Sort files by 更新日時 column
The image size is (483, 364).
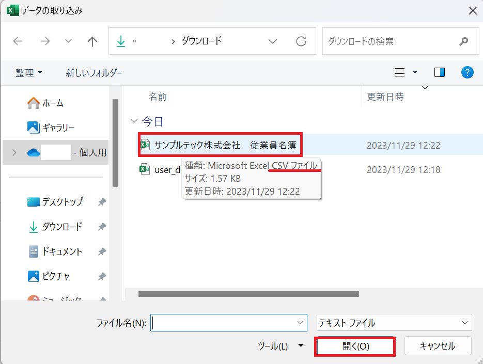point(385,97)
